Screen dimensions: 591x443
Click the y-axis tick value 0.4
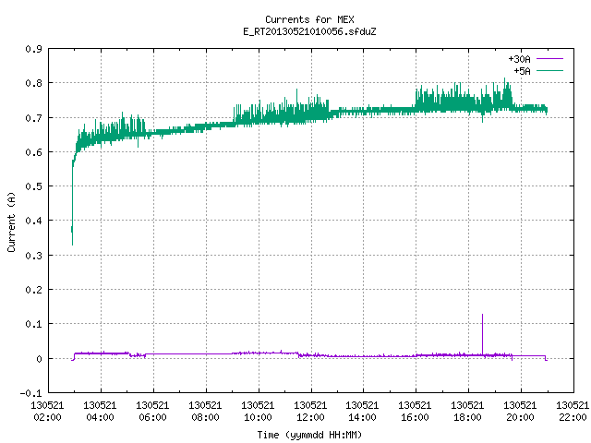click(x=33, y=221)
